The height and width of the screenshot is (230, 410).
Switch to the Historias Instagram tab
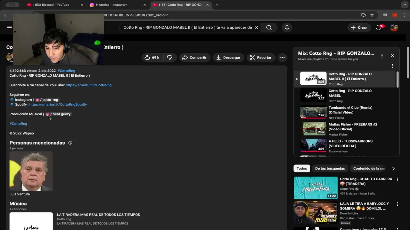pyautogui.click(x=112, y=5)
